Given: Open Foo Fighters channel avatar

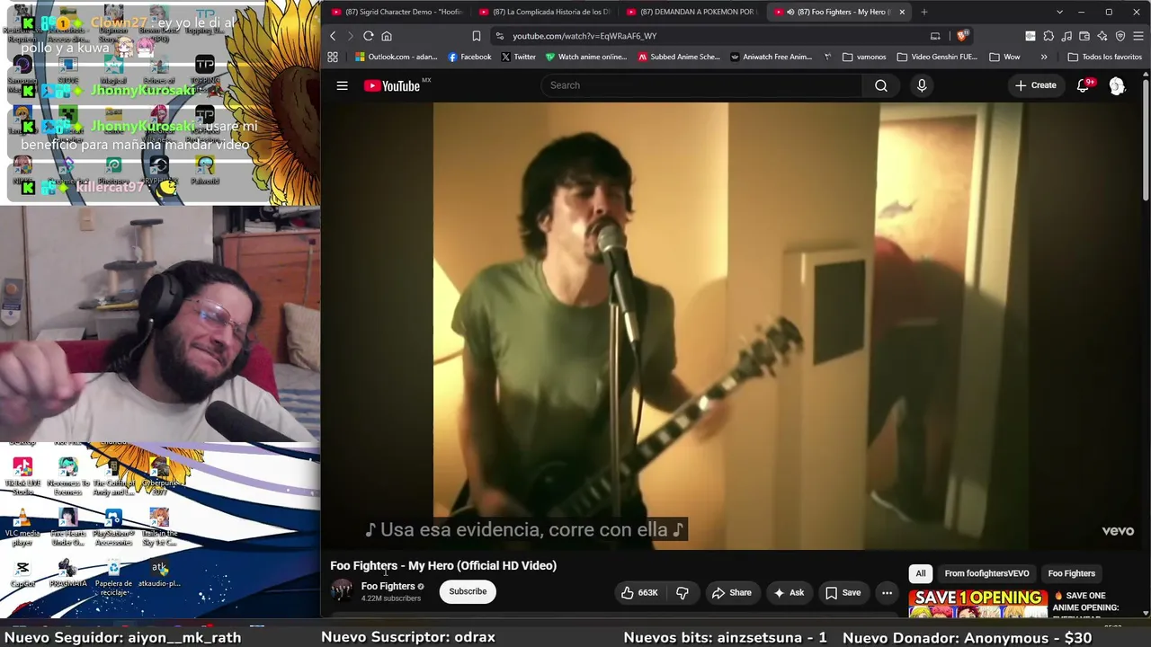Looking at the screenshot, I should pos(342,590).
